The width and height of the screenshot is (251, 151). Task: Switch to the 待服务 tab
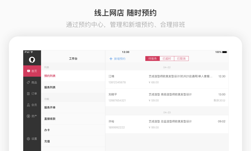point(152,59)
